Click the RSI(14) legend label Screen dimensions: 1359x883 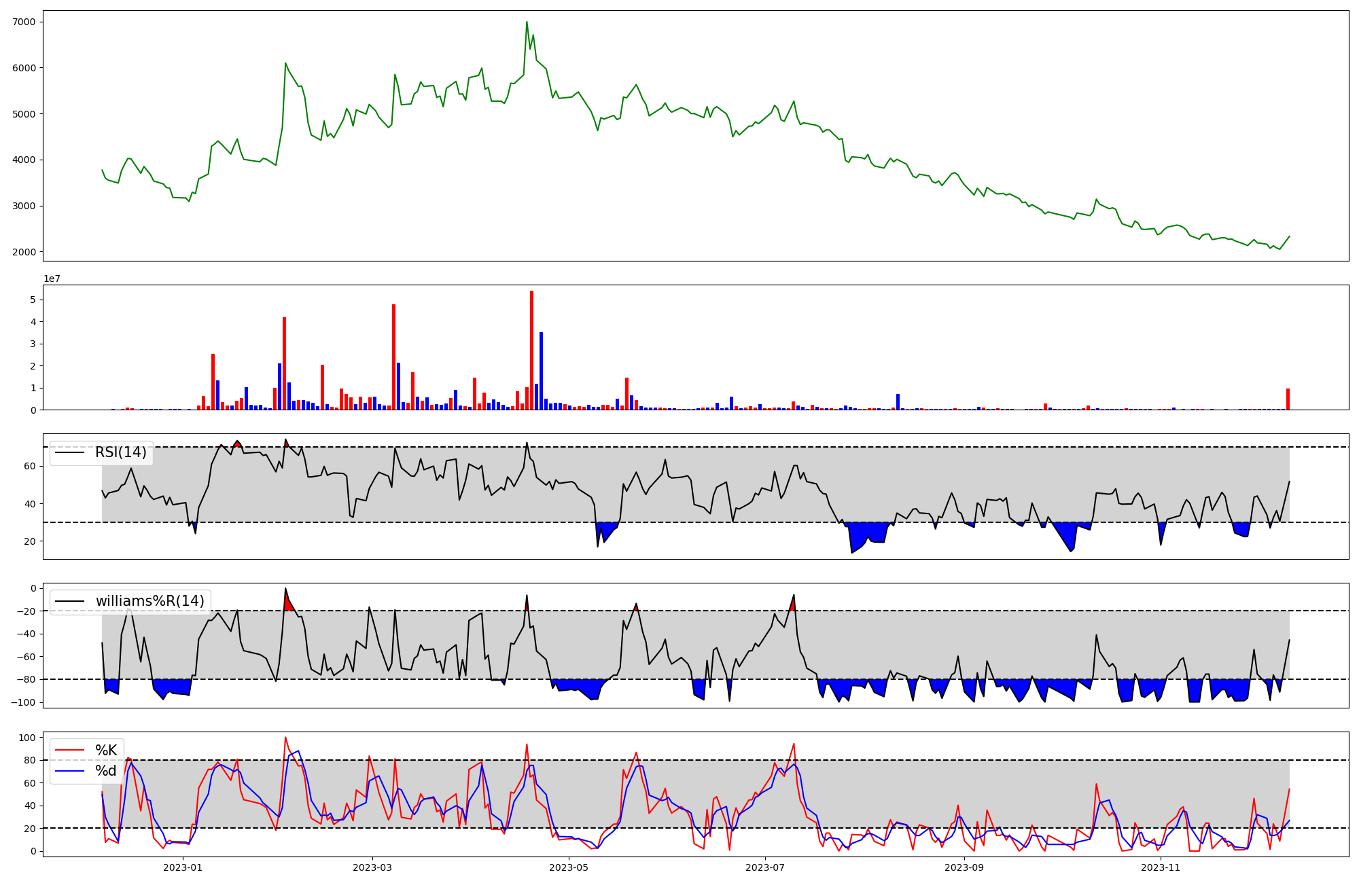click(x=120, y=453)
